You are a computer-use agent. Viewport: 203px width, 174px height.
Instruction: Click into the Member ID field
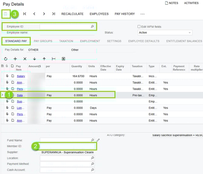67,146
